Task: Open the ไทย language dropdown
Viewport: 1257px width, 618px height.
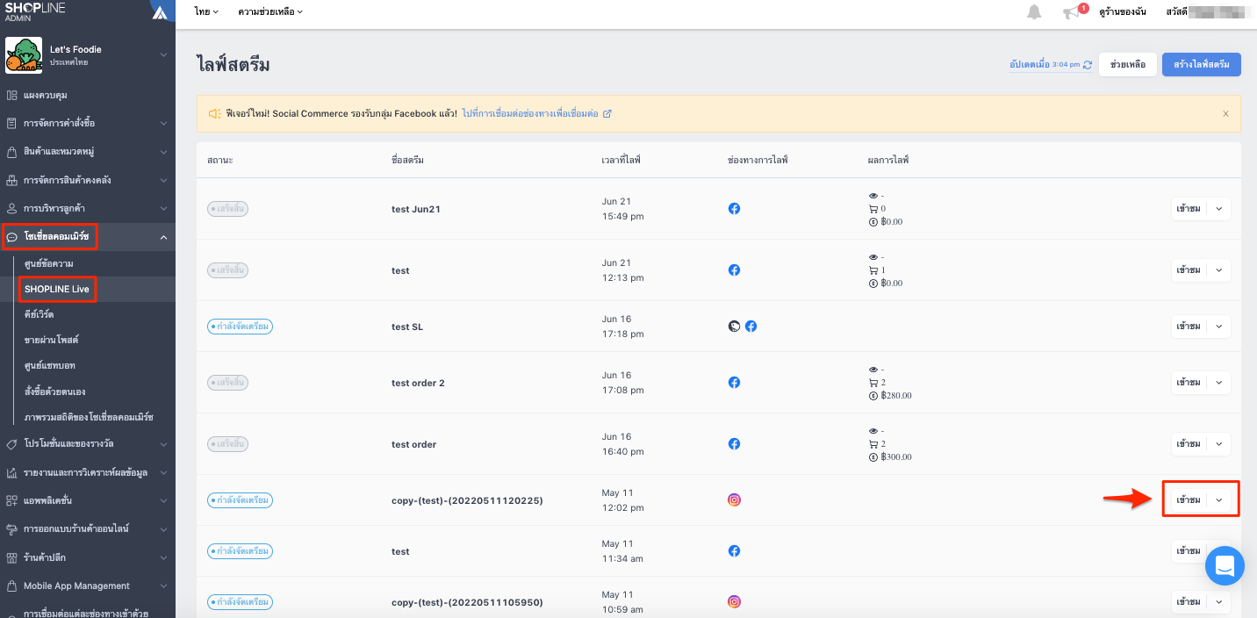Action: [x=206, y=12]
